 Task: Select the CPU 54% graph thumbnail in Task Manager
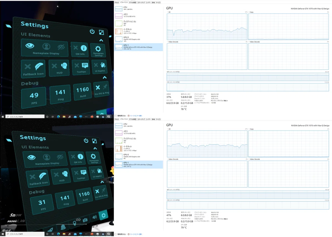119,9
